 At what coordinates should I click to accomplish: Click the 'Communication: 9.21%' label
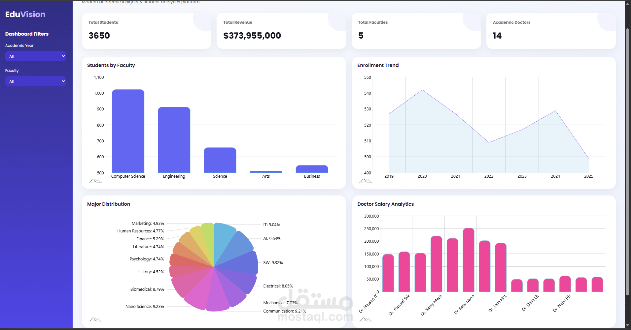point(285,311)
